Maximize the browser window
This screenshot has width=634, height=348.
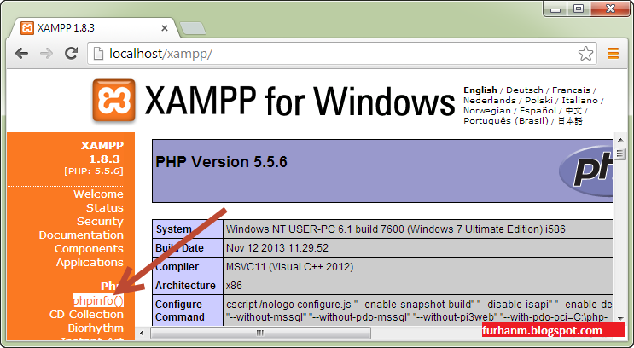[579, 9]
